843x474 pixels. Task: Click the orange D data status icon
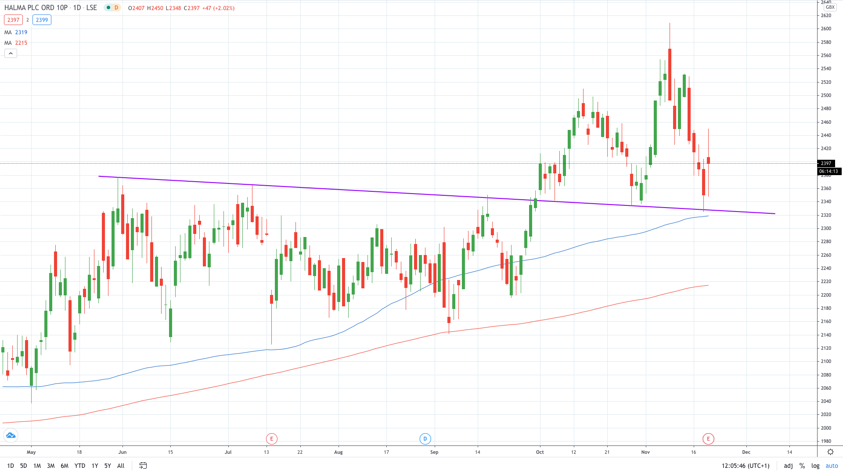[x=116, y=7]
